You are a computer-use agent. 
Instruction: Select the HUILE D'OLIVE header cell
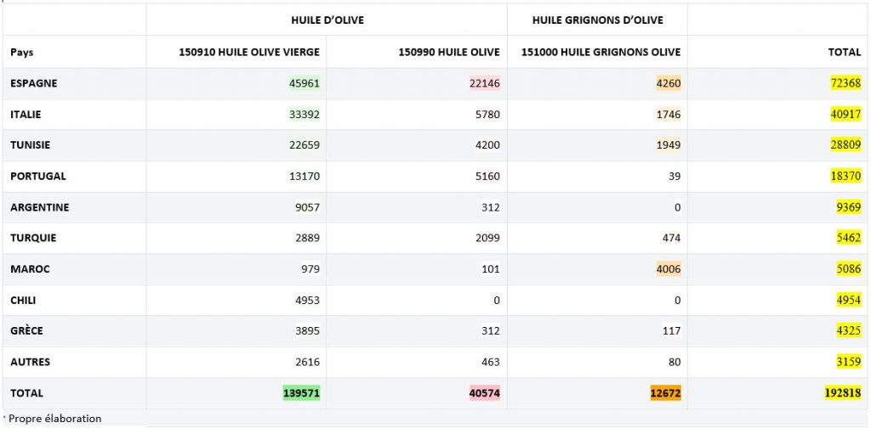(327, 20)
